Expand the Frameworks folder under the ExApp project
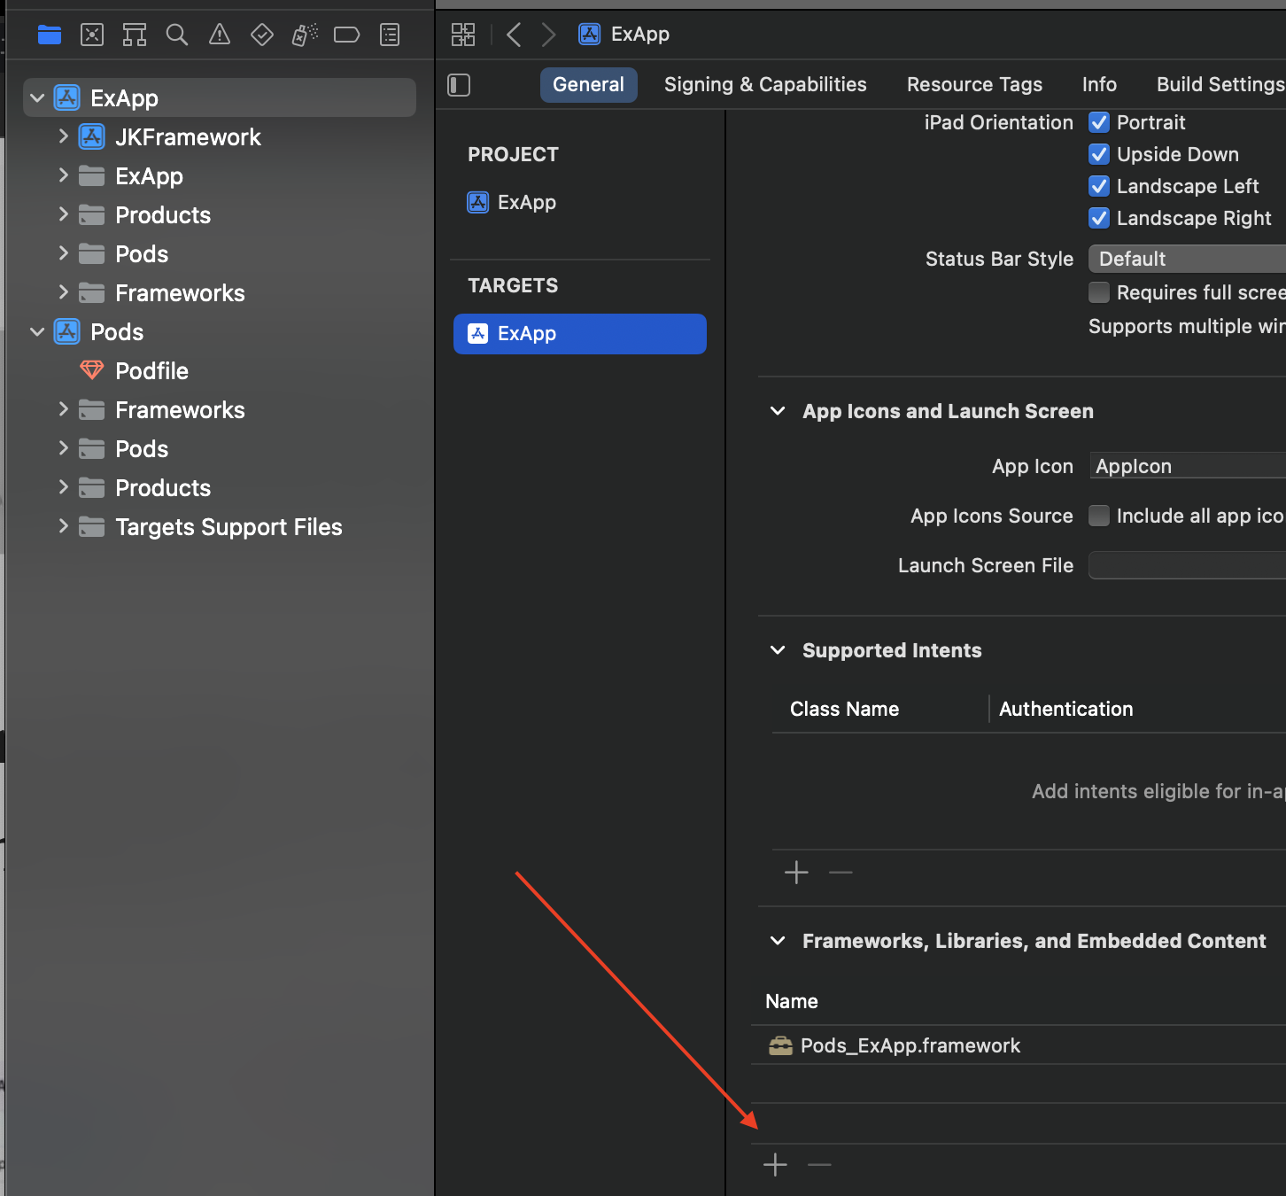The image size is (1286, 1196). pos(63,292)
